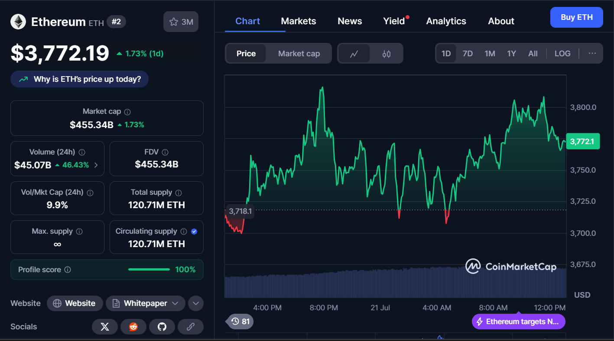This screenshot has height=341, width=614.
Task: Click Total supply info icon
Action: tap(179, 193)
